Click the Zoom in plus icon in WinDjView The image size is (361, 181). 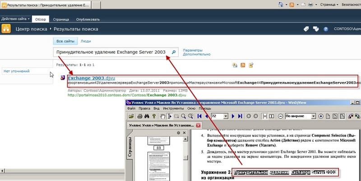321,116
